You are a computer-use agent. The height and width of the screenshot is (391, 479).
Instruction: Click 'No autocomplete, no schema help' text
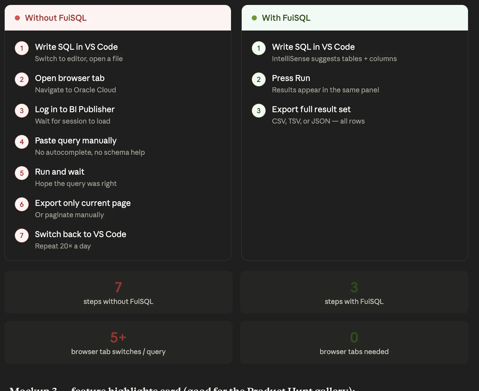(90, 152)
